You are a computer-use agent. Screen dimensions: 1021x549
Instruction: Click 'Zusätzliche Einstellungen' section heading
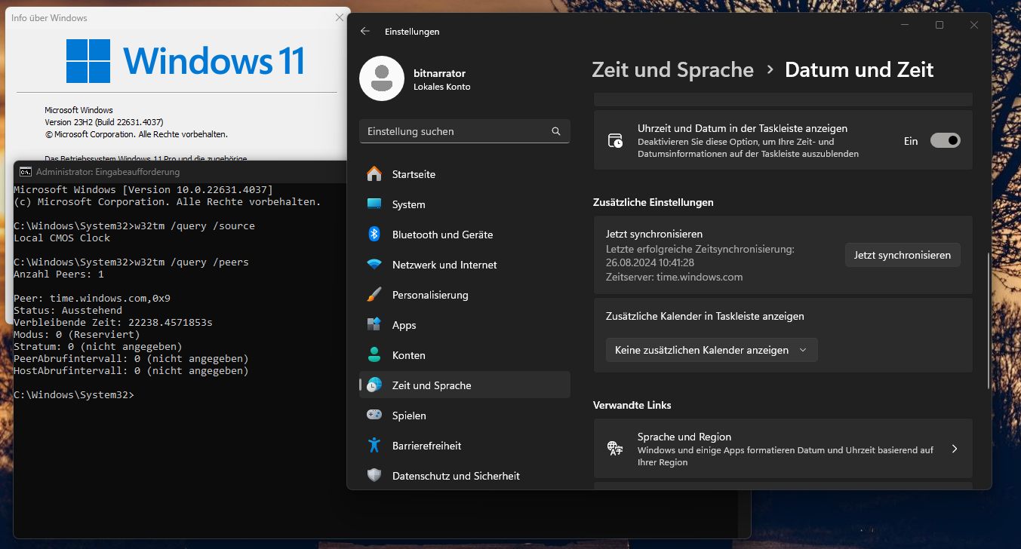tap(654, 202)
